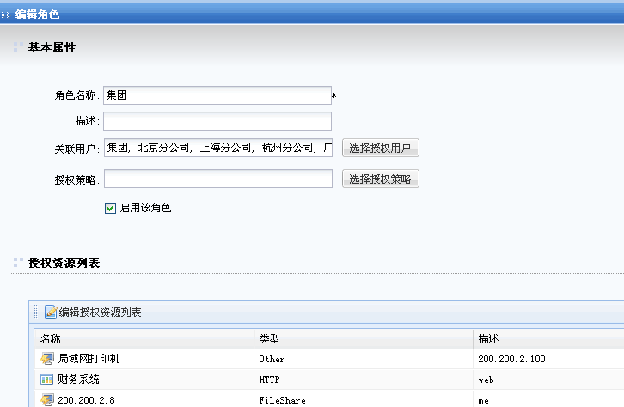Viewport: 624px width, 407px height.
Task: Click the arrow icon beside 编辑角色 title
Action: pos(7,13)
